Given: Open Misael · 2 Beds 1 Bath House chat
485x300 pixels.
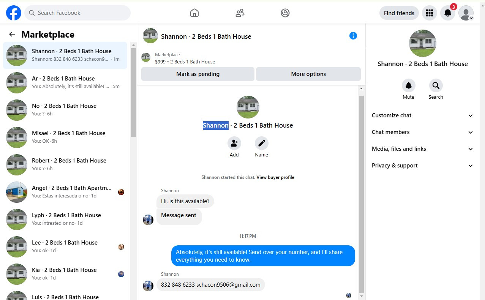Looking at the screenshot, I should (65, 137).
